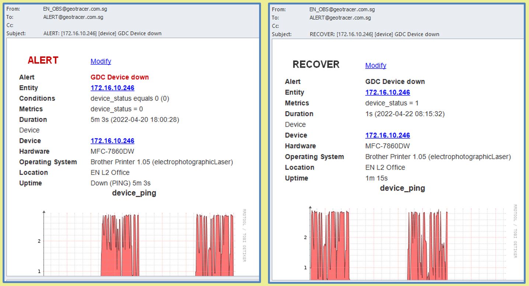Open the Device IP link in RECOVER email
Viewport: 529px width, 286px height.
click(x=387, y=135)
